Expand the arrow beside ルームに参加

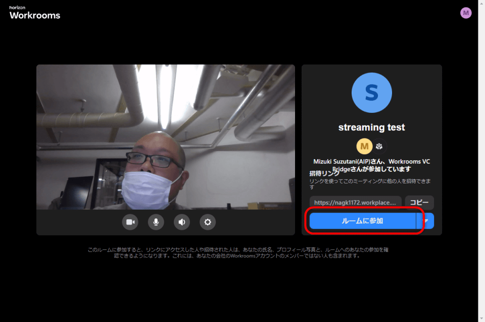tap(425, 221)
